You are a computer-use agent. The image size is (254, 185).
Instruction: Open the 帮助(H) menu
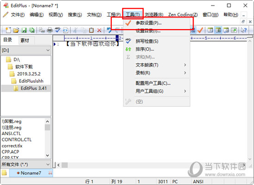231,15
